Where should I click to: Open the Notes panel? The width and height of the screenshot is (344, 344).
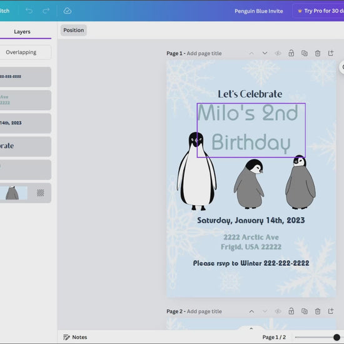click(75, 337)
